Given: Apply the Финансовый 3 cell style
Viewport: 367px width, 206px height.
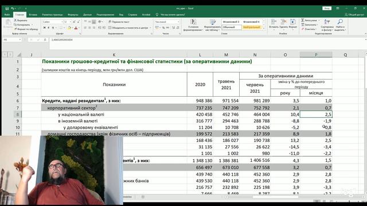Looking at the screenshot, I should coord(232,22).
